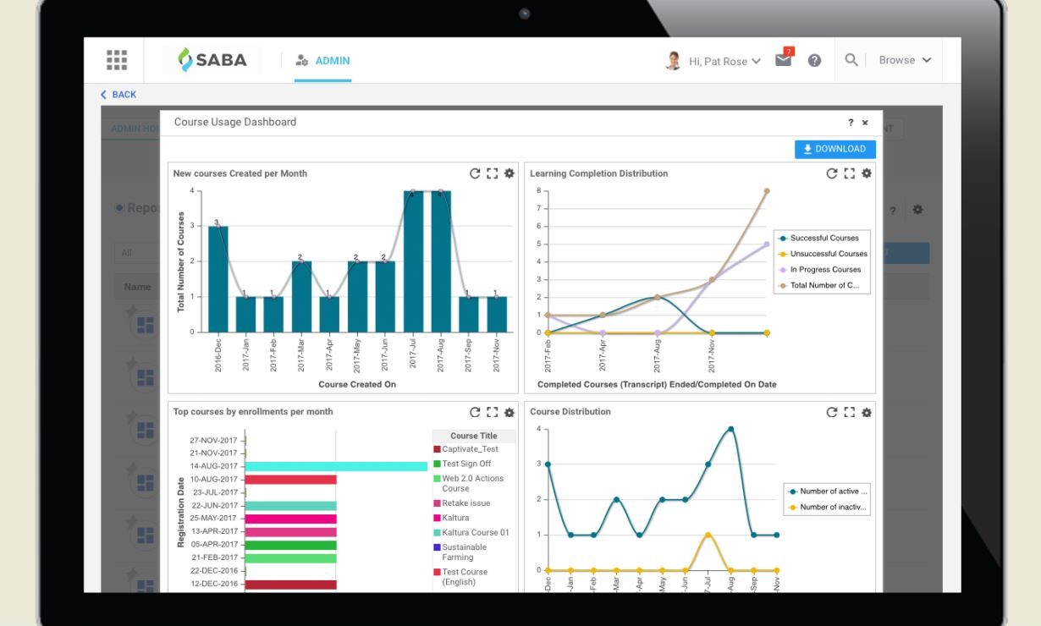The width and height of the screenshot is (1041, 626).
Task: Expand Learning Completion Distribution chart to fullscreen
Action: [849, 173]
